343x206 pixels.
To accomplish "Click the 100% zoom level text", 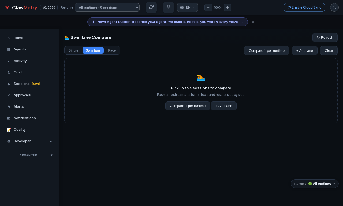I will pyautogui.click(x=218, y=7).
